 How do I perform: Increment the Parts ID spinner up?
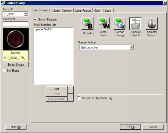[x=26, y=13]
